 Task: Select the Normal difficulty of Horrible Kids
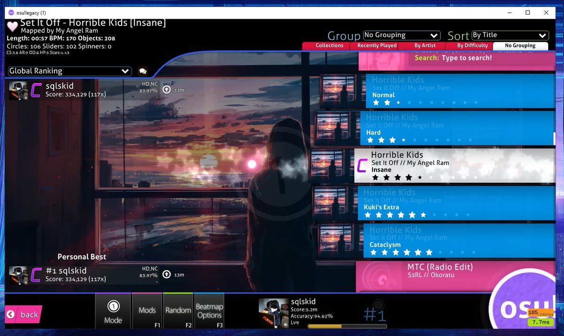pyautogui.click(x=460, y=91)
